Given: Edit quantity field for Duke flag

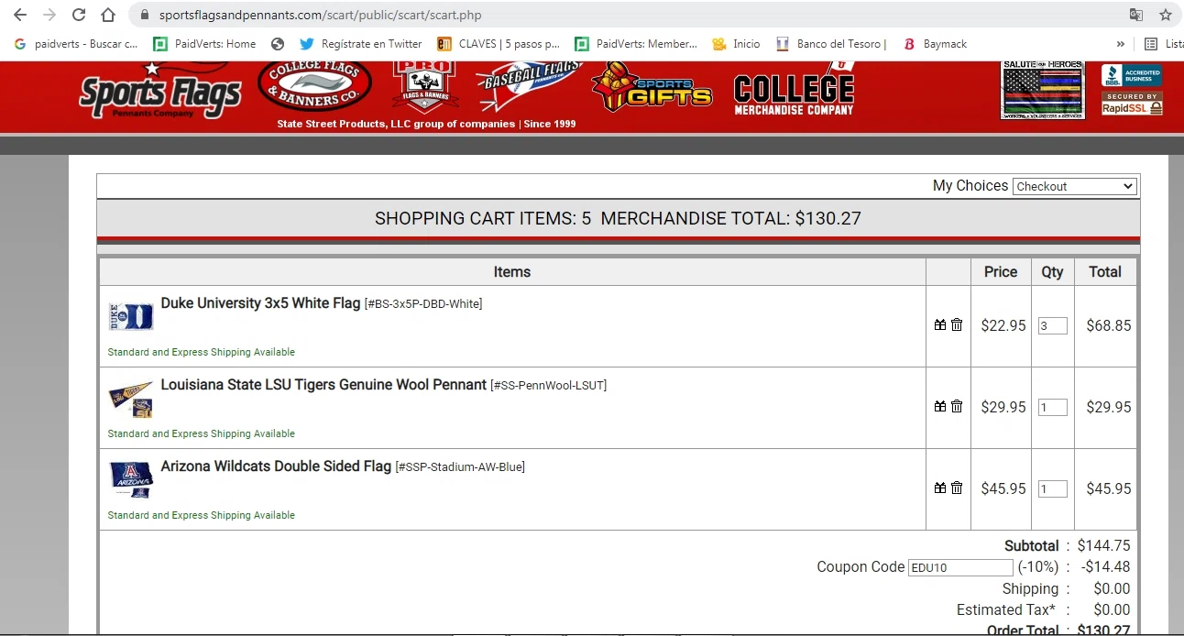Looking at the screenshot, I should [1052, 325].
